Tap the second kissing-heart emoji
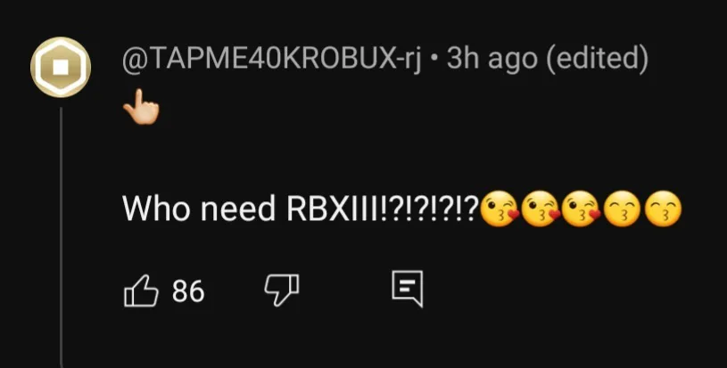This screenshot has width=727, height=368. click(x=540, y=209)
